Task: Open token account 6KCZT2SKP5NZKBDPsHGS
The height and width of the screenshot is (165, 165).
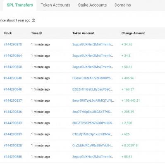Action: (93, 123)
